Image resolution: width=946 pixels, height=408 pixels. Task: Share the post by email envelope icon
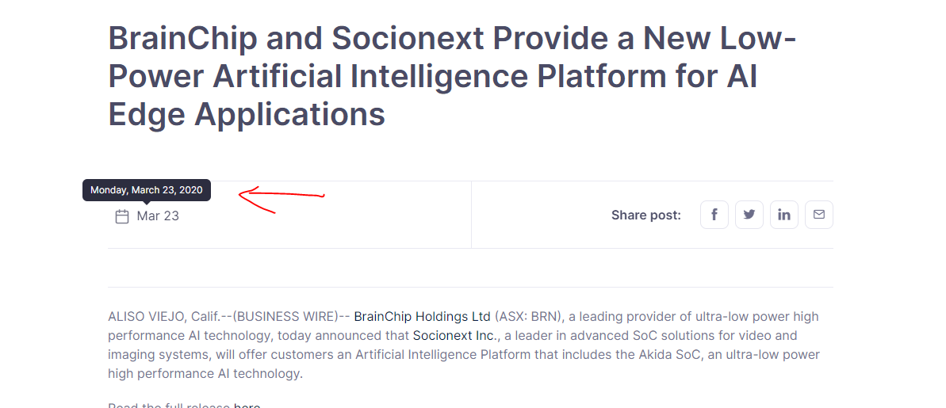pos(818,215)
